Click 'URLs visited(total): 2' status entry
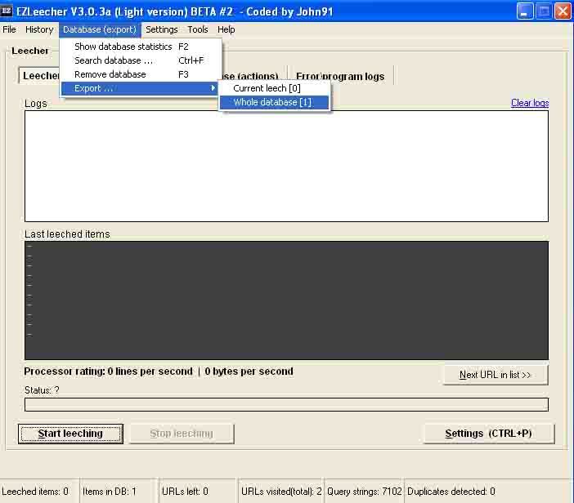 (x=281, y=492)
